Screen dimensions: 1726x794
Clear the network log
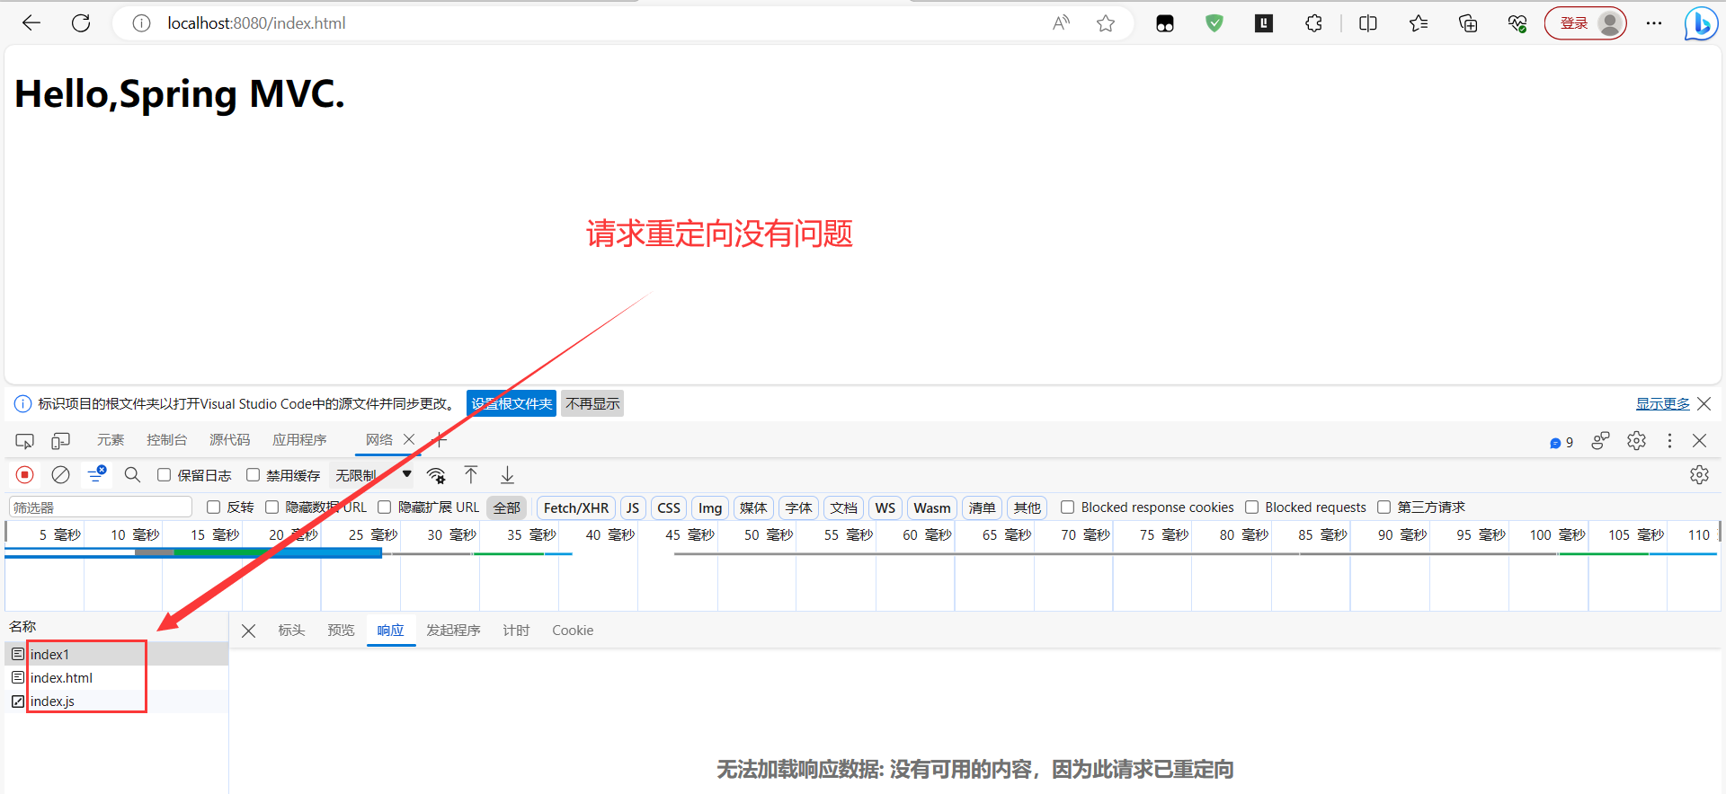[x=60, y=475]
